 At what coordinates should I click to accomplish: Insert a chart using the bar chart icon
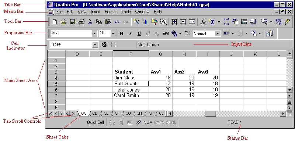point(145,22)
